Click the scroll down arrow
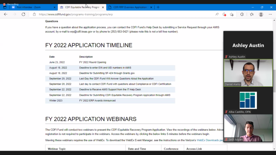The height and width of the screenshot is (155, 276). 274,149
